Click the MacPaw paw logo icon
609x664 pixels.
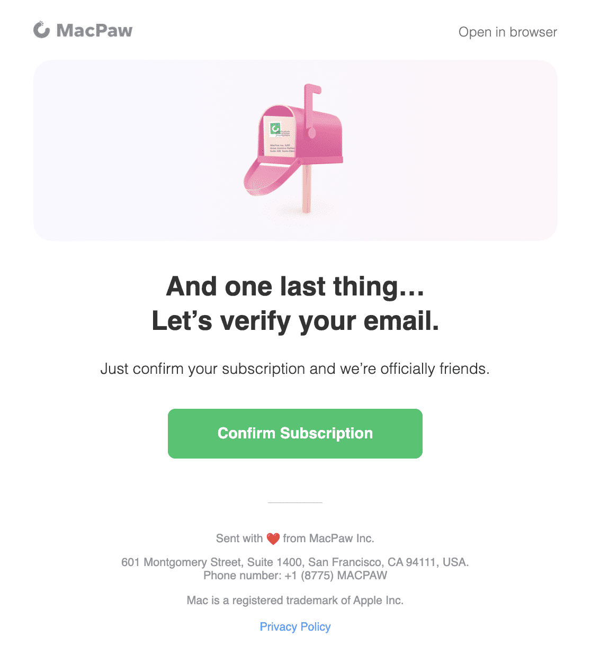41,30
